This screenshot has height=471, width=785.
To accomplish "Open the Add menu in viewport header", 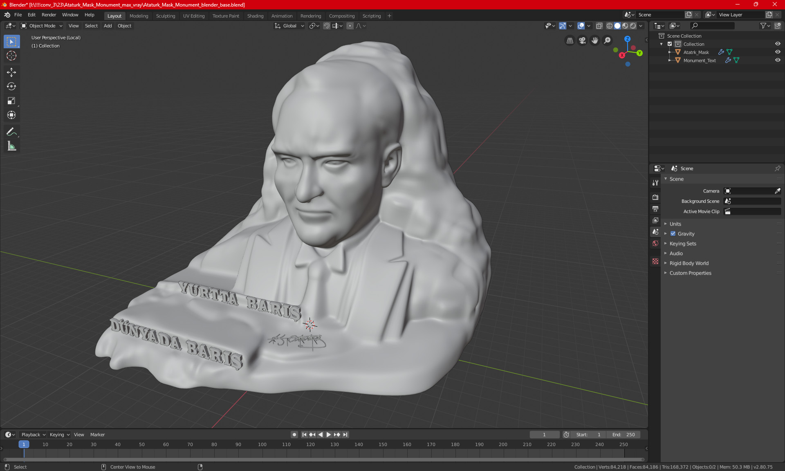I will (x=108, y=26).
